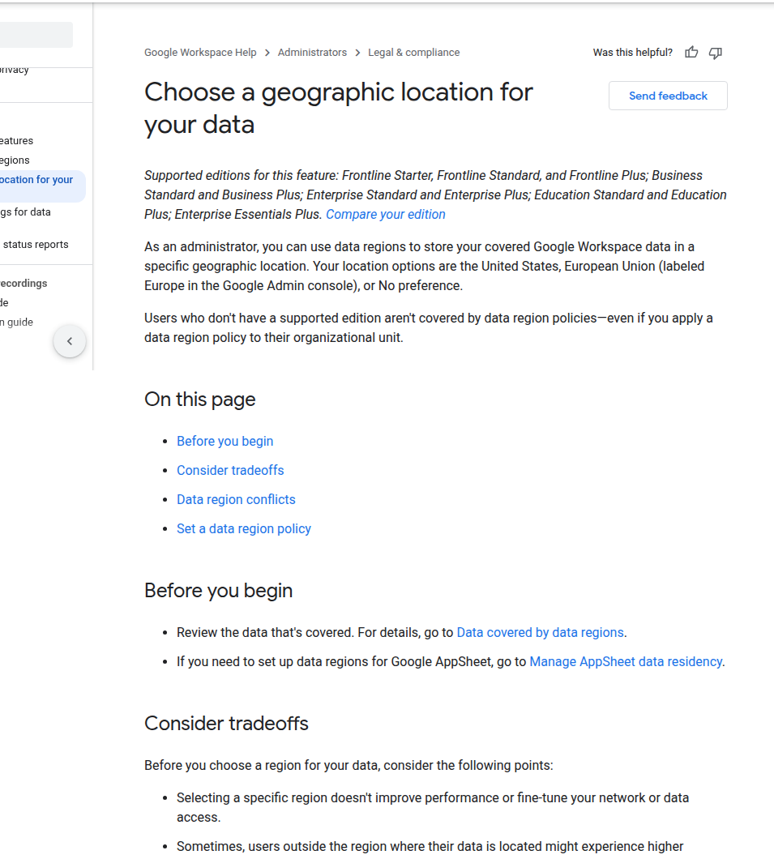The image size is (774, 859).
Task: Click the 'On this page' heading
Action: (200, 400)
